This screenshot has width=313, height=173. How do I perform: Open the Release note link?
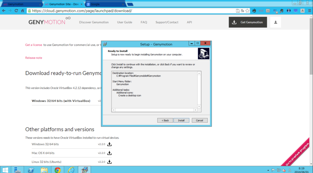tap(34, 58)
